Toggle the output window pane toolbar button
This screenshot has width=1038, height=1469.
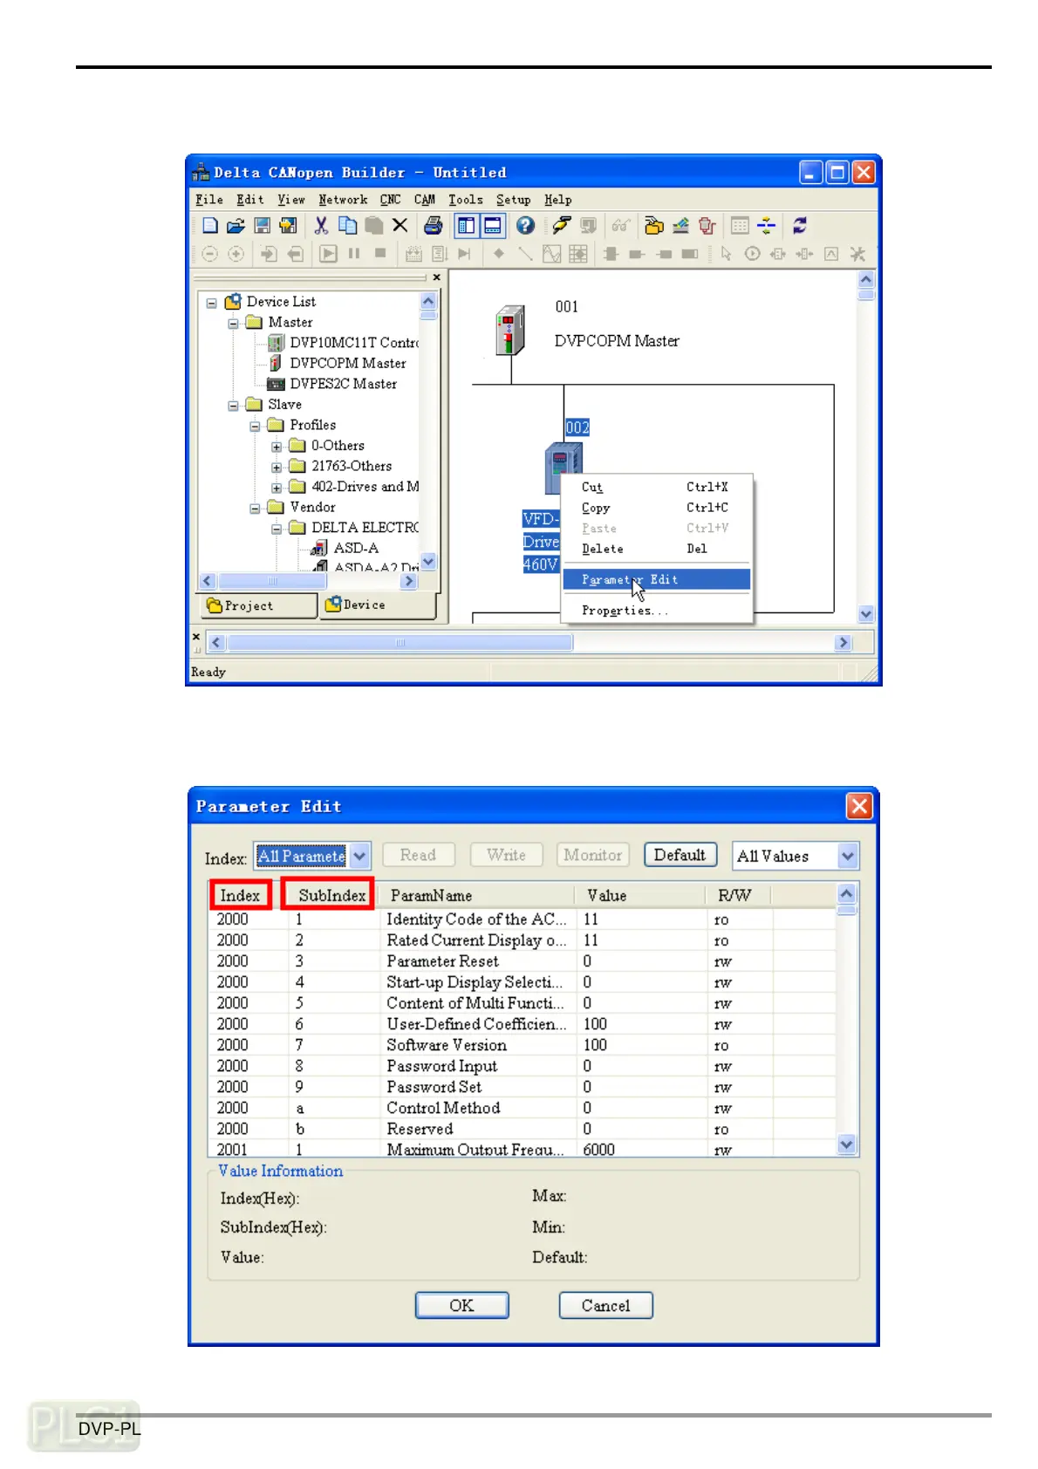[x=493, y=226]
